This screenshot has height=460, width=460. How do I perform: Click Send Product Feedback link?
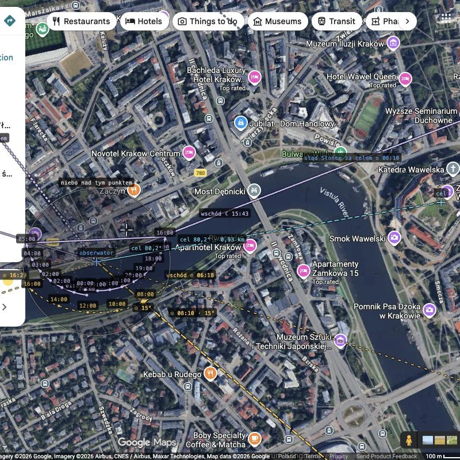tap(386, 456)
